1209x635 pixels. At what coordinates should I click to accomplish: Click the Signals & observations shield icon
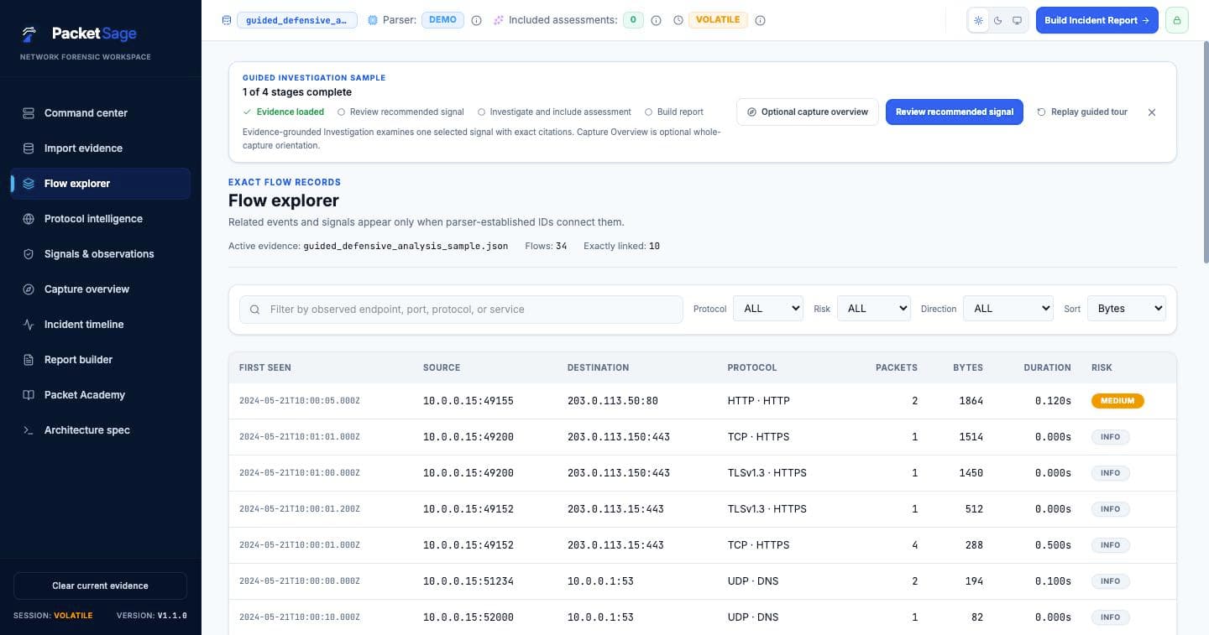click(x=29, y=254)
